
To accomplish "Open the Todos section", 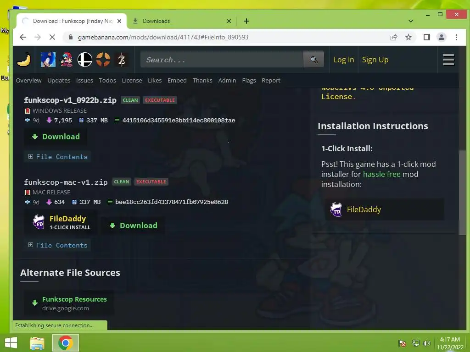I will 107,80.
